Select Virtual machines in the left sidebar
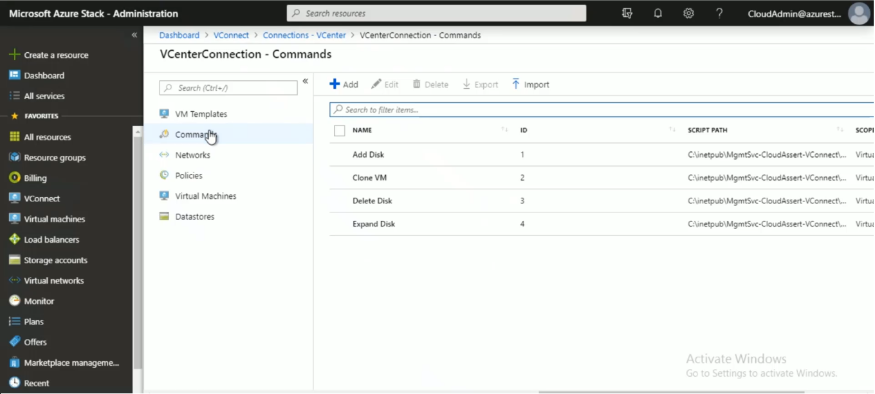Viewport: 875px width, 394px height. pyautogui.click(x=55, y=219)
